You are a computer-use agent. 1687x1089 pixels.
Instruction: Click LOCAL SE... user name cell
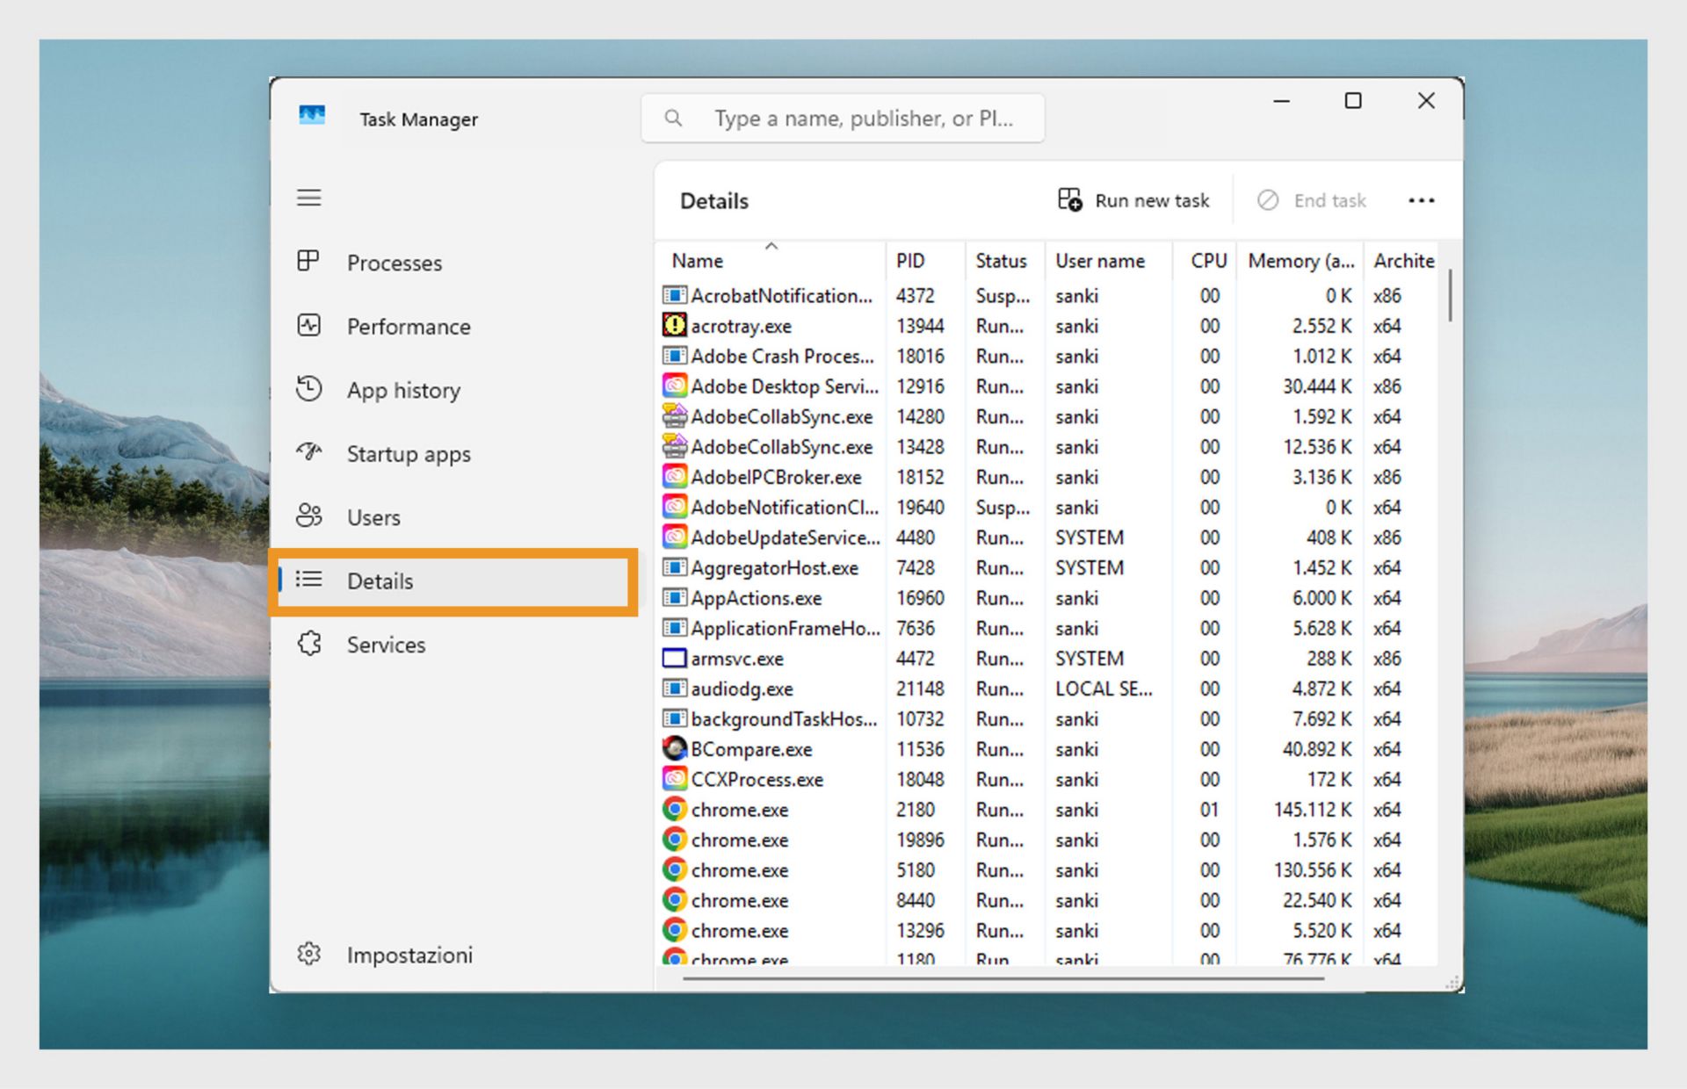[x=1104, y=689]
